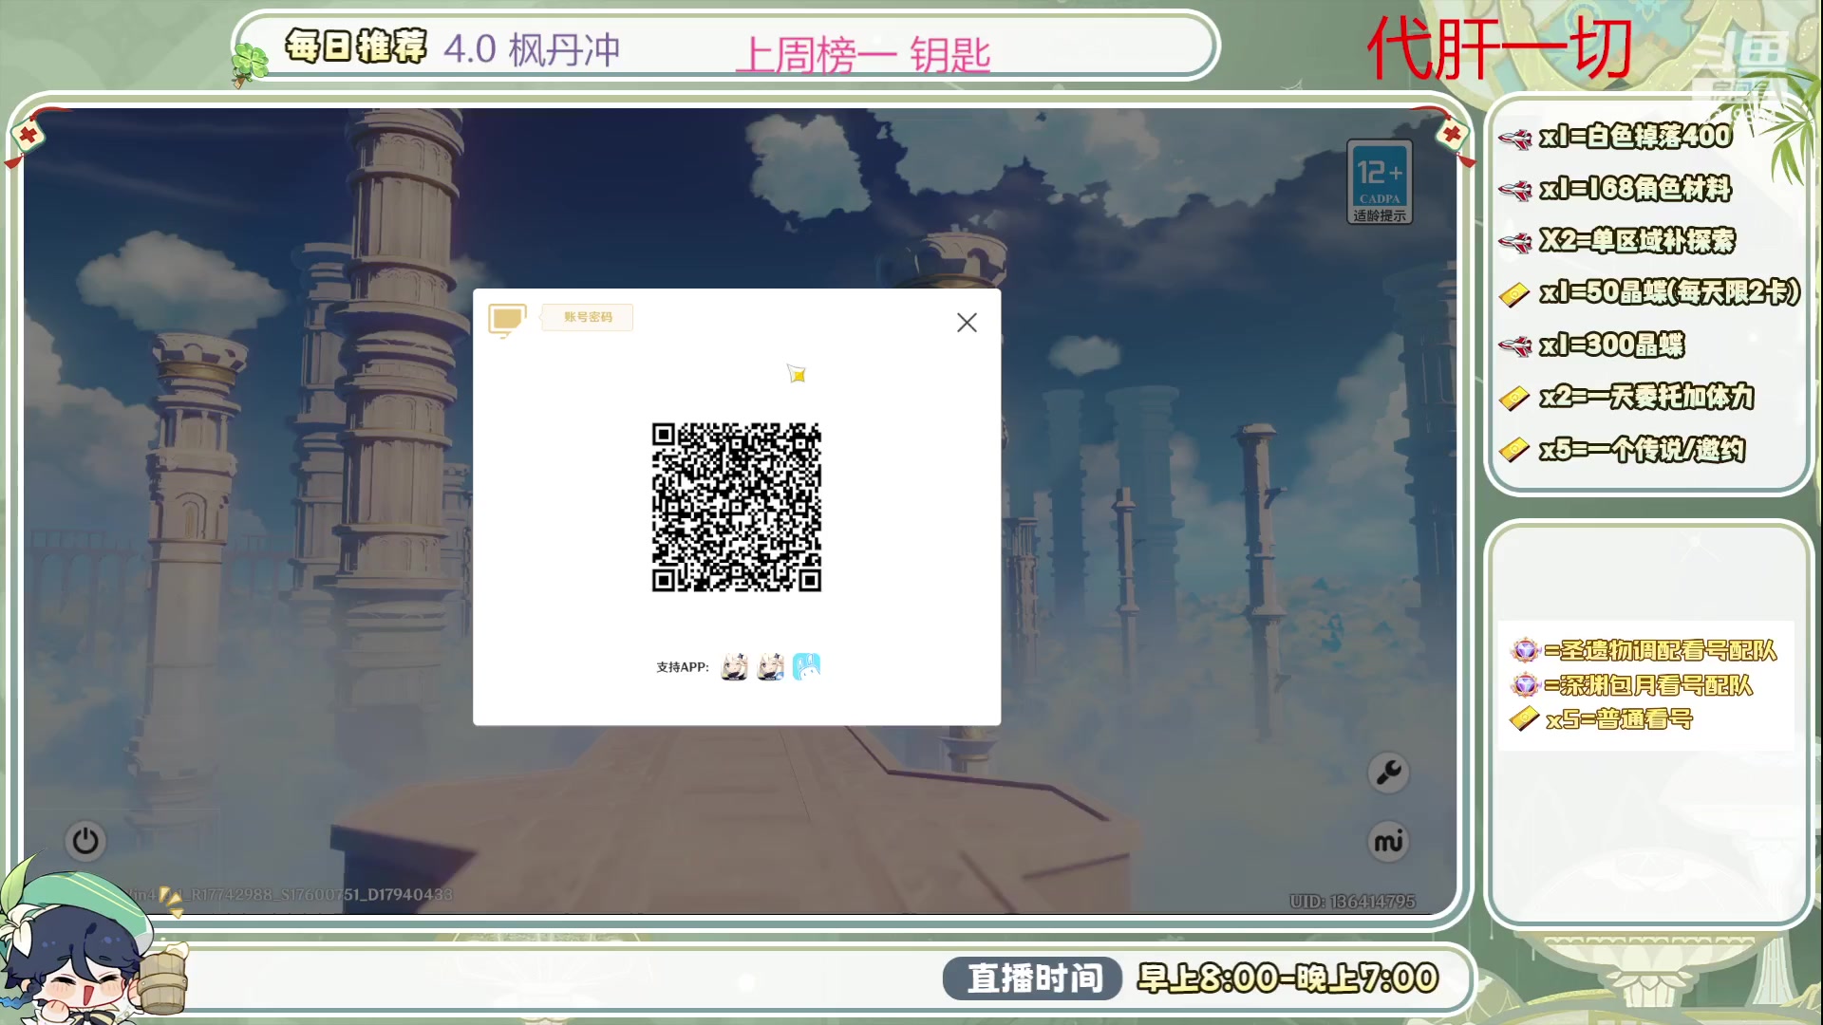Click the QR code image
The height and width of the screenshot is (1025, 1823).
[x=736, y=507]
